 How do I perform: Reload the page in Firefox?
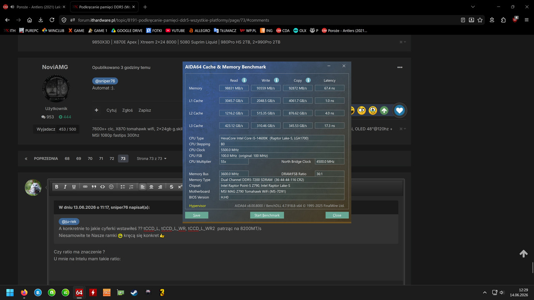[x=52, y=20]
